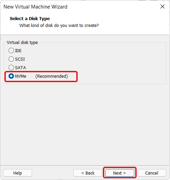Select the NVMe radio button
The image size is (170, 180).
[11, 76]
